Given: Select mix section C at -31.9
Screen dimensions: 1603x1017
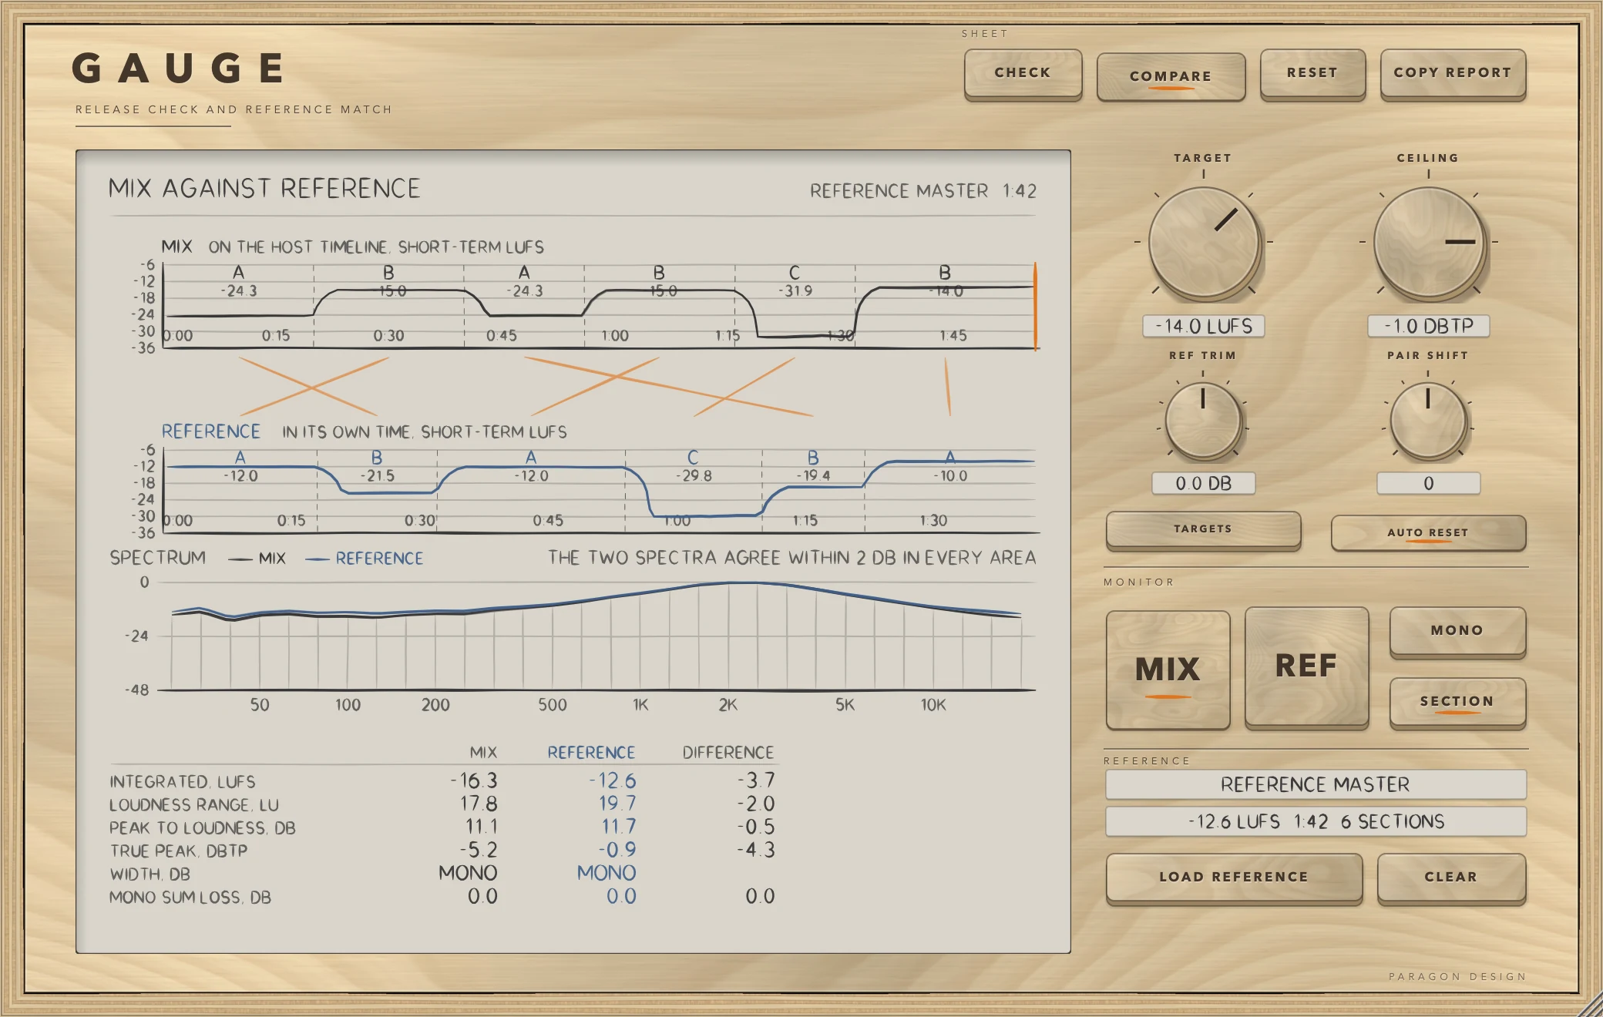Looking at the screenshot, I should 795,306.
